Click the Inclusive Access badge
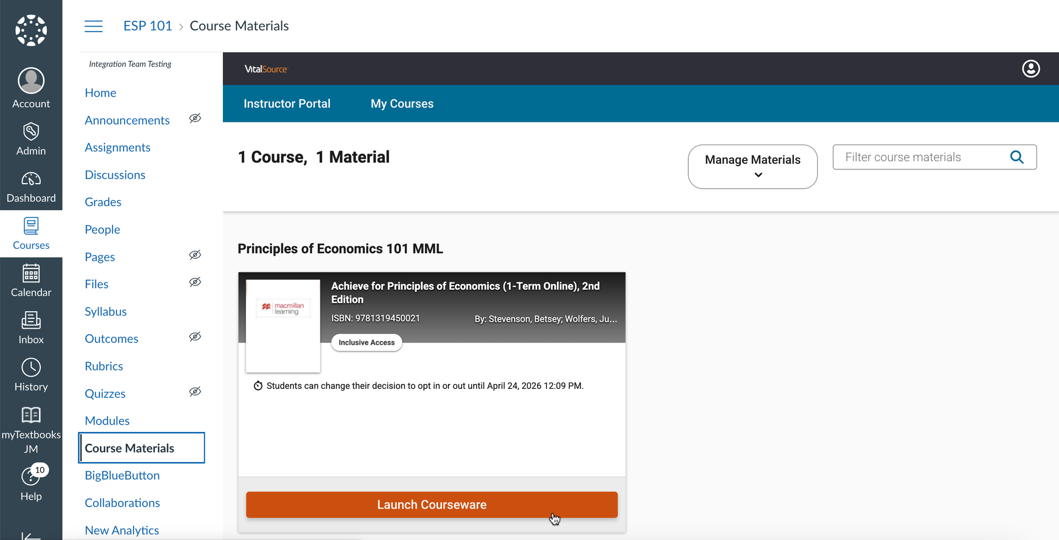 367,343
